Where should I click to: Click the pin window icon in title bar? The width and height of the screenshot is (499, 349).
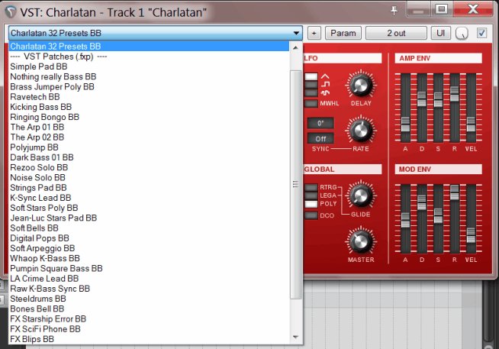point(394,11)
